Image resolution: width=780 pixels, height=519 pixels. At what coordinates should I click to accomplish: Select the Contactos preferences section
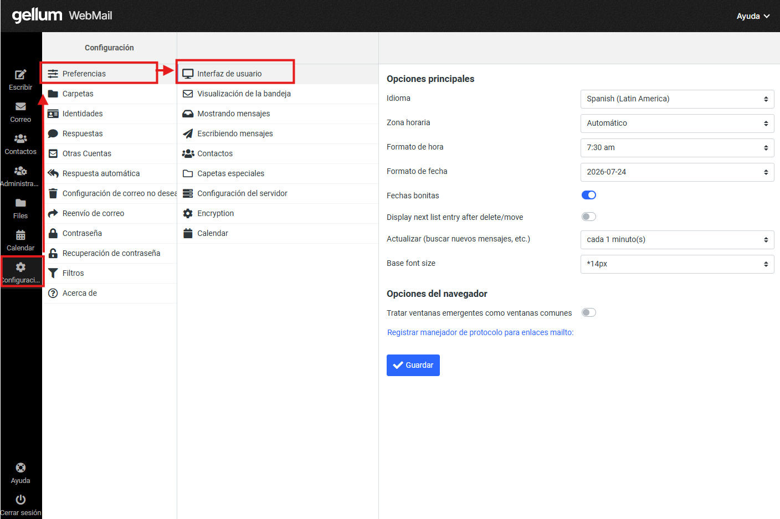[278, 153]
